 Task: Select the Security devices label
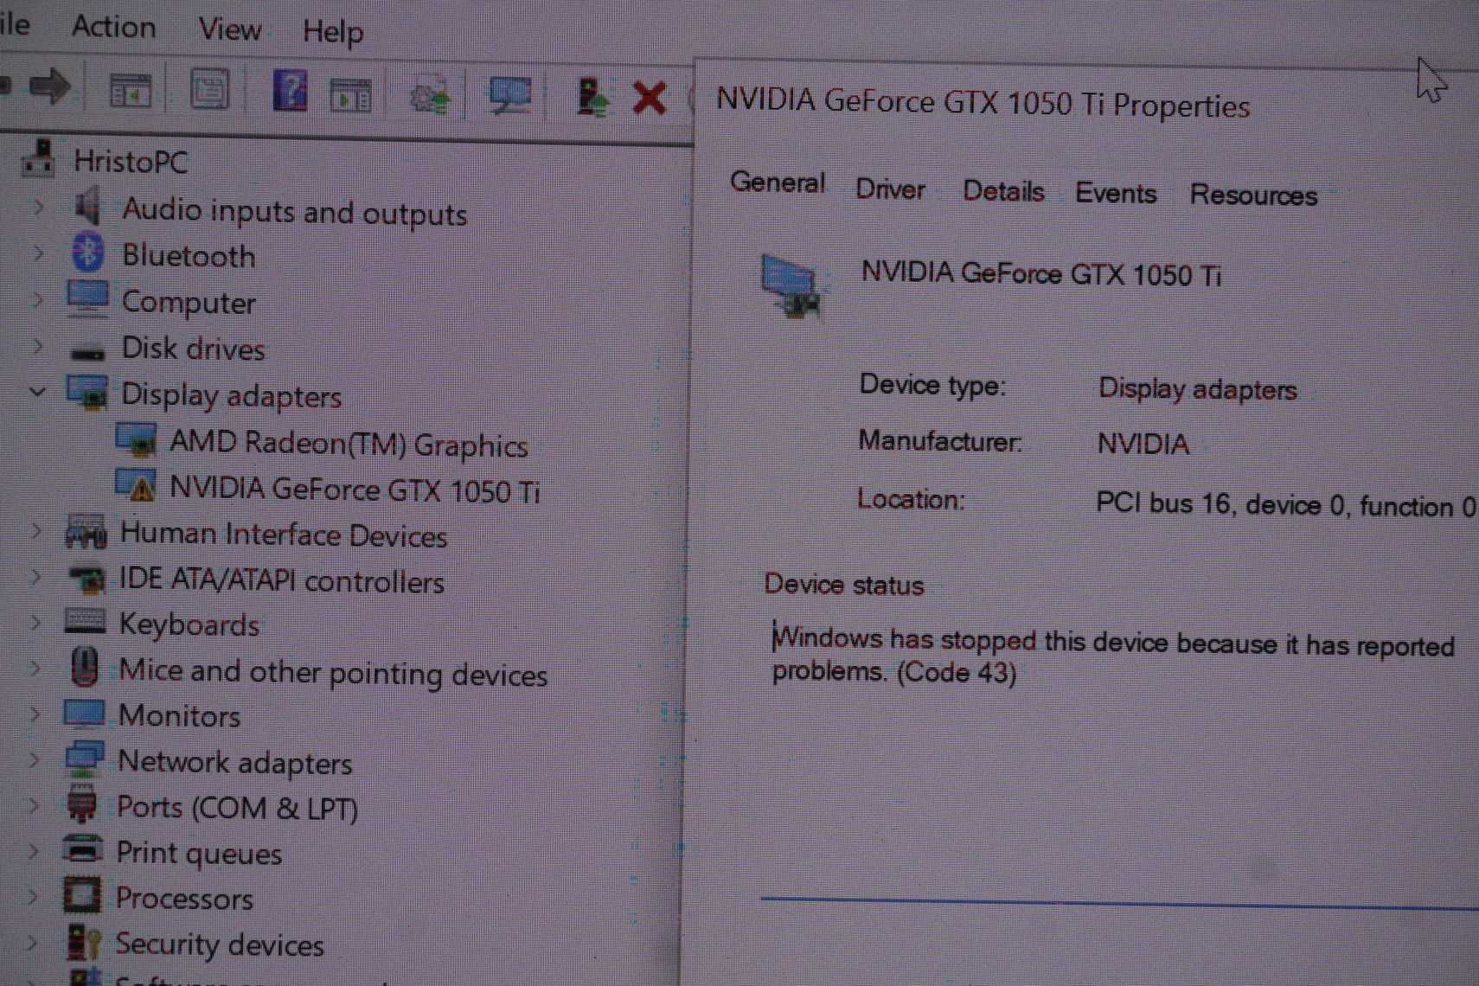tap(220, 944)
